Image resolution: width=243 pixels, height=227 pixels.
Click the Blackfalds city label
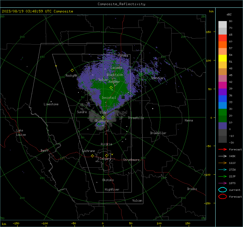click(x=115, y=75)
